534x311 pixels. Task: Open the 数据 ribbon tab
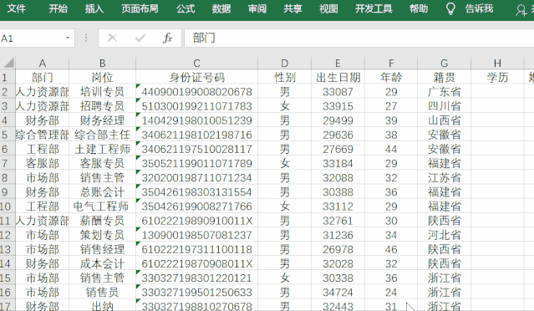pos(221,8)
